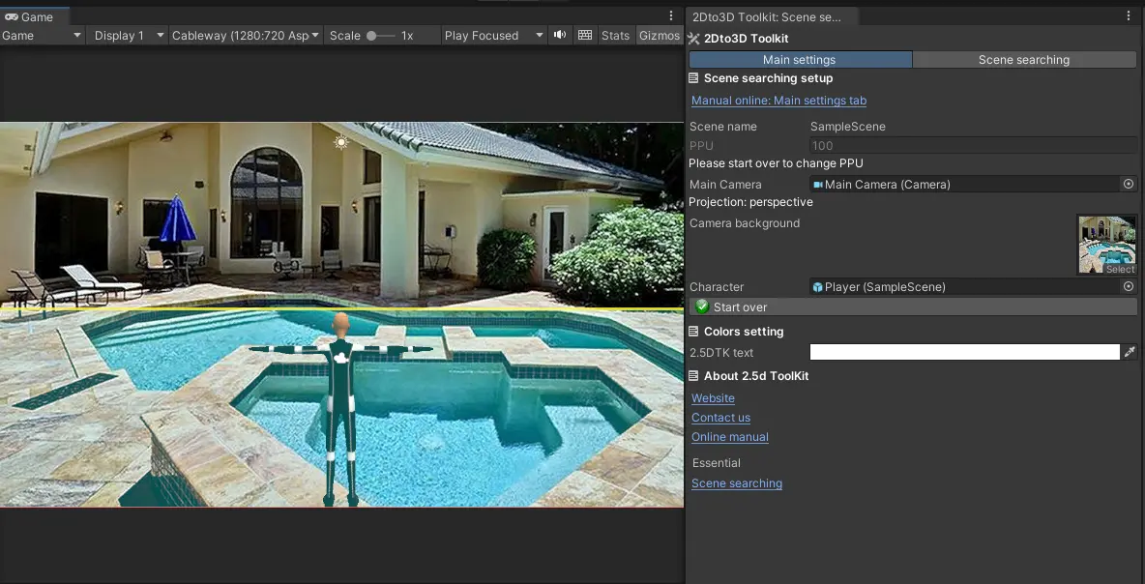Toggle the Stats overlay
This screenshot has height=584, width=1145.
click(615, 36)
